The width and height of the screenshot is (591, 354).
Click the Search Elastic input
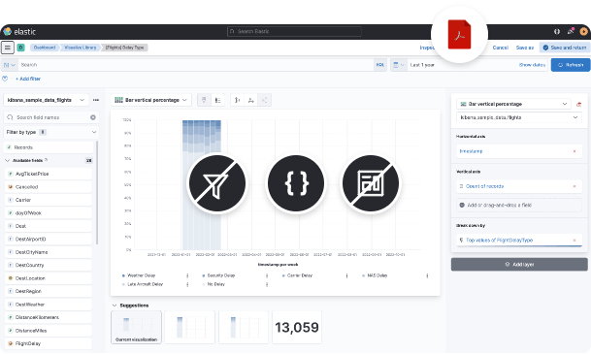294,32
